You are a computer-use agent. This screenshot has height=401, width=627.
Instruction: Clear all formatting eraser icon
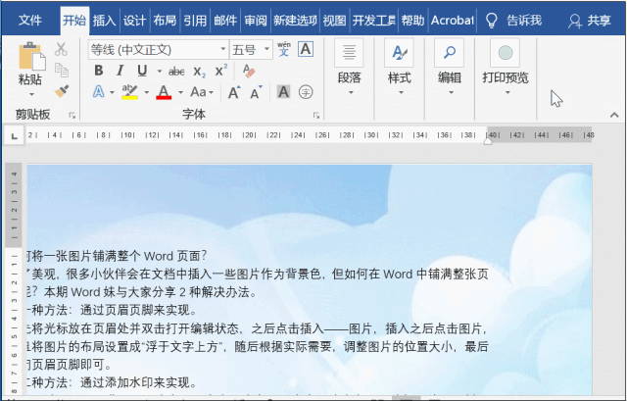249,71
